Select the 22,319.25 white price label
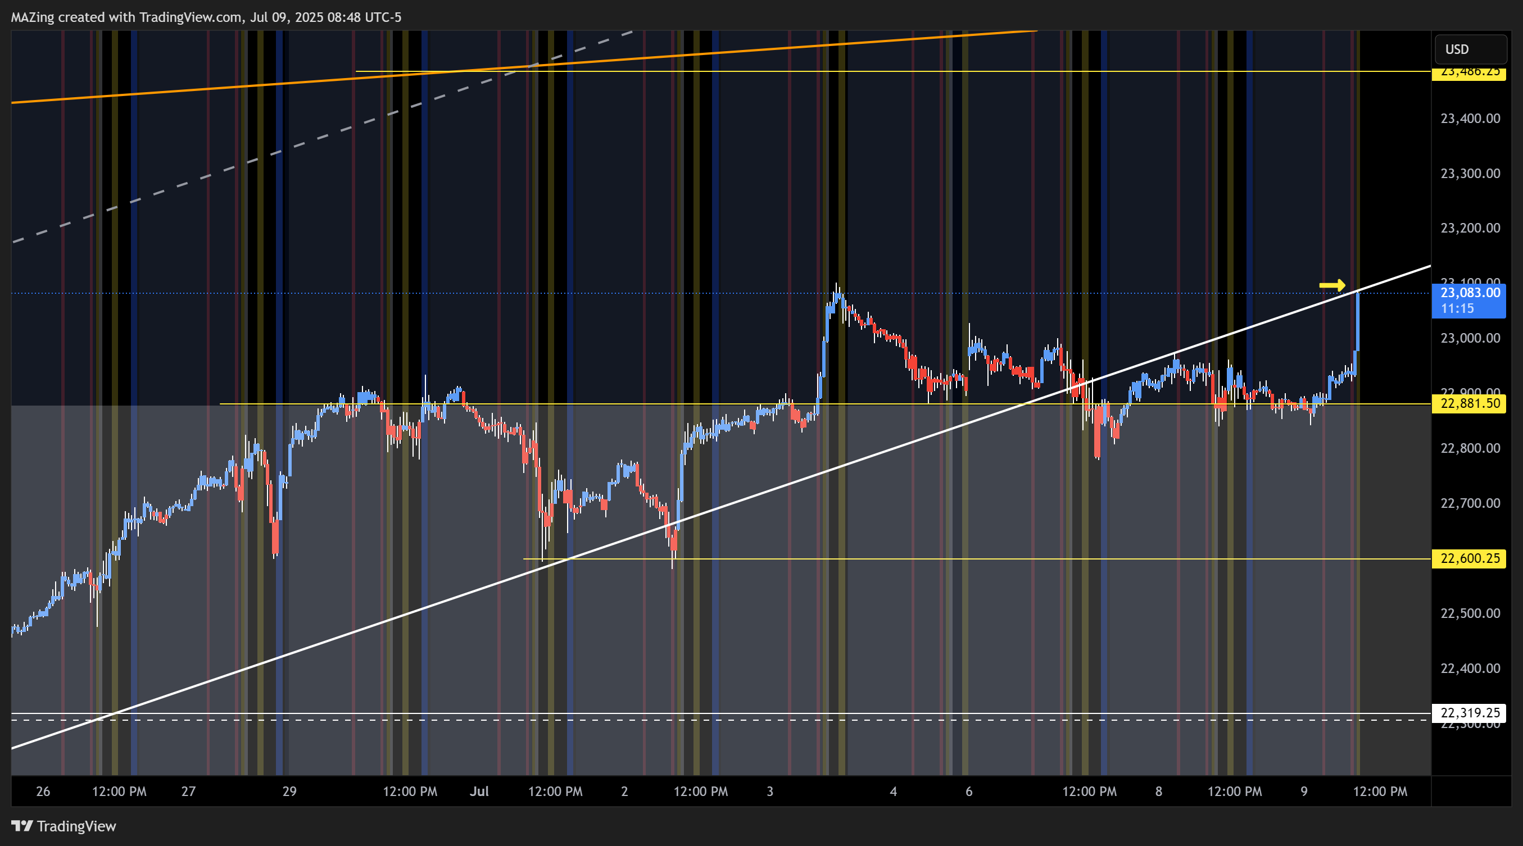The image size is (1523, 846). (1469, 713)
